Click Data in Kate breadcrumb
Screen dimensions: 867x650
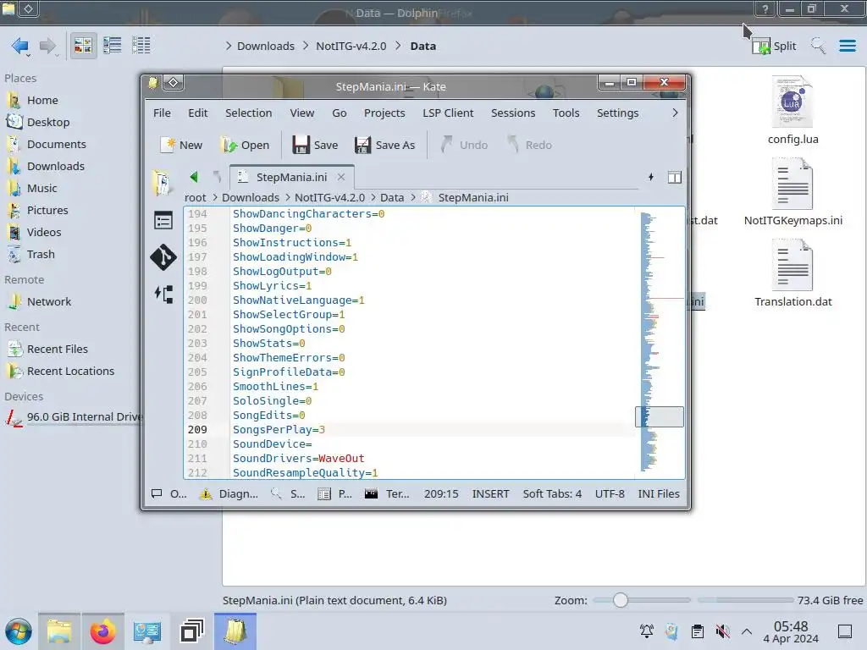(392, 197)
